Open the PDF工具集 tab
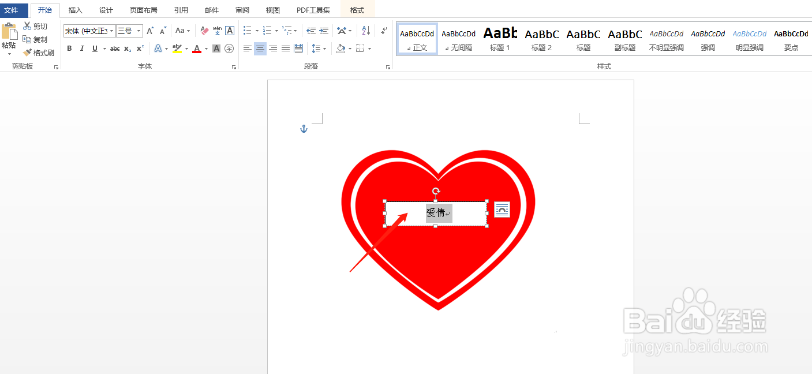Screen dimensions: 812x374 point(313,10)
